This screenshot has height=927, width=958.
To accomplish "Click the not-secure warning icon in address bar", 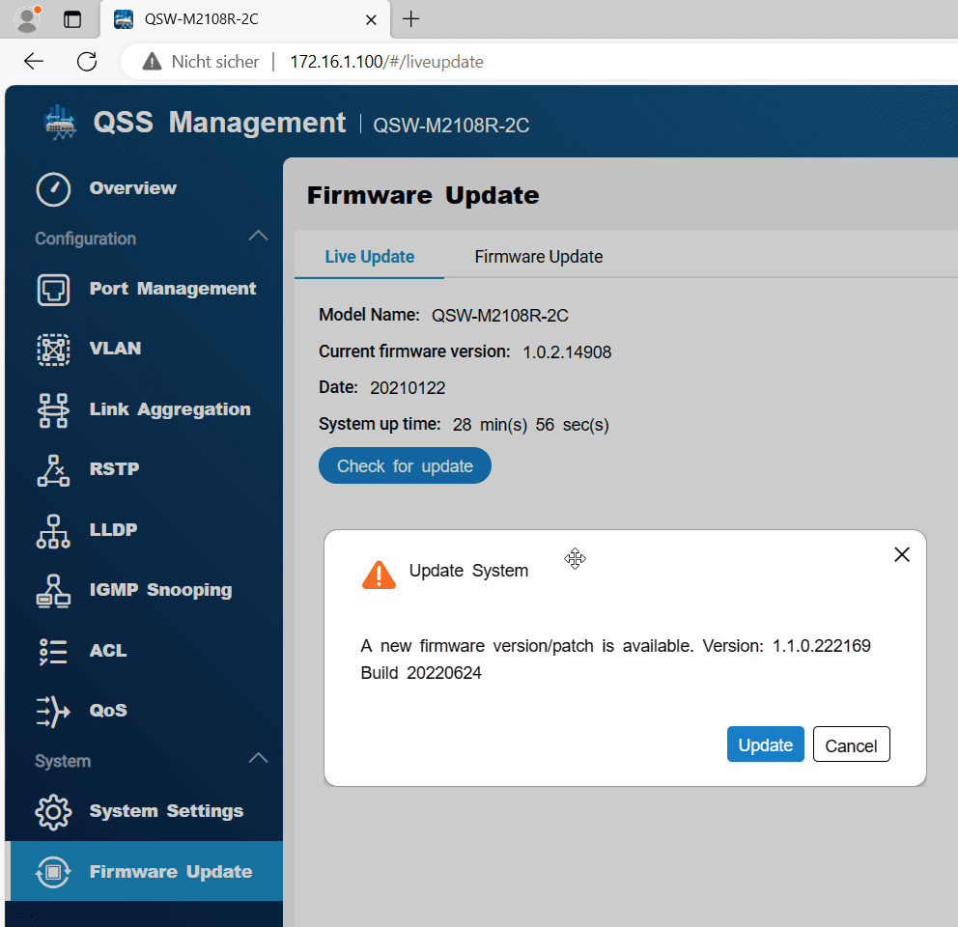I will tap(152, 61).
